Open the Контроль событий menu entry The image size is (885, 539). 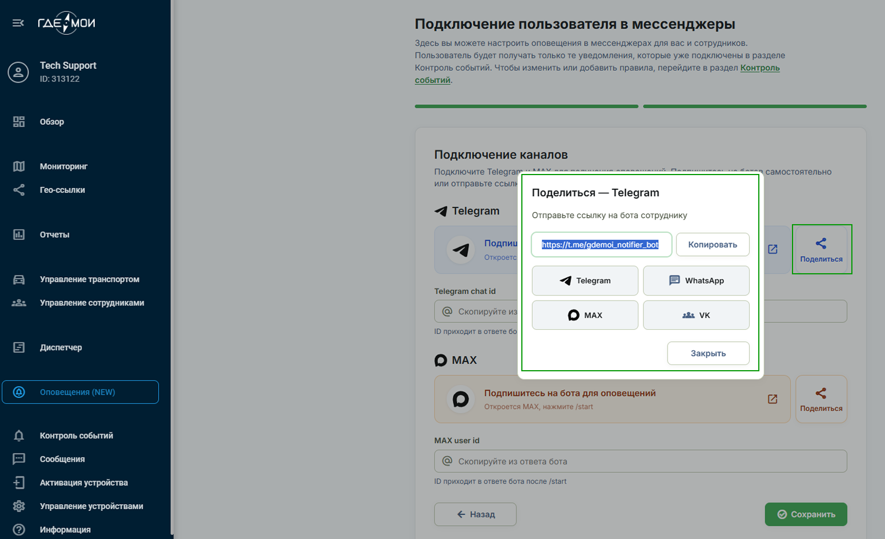[77, 436]
